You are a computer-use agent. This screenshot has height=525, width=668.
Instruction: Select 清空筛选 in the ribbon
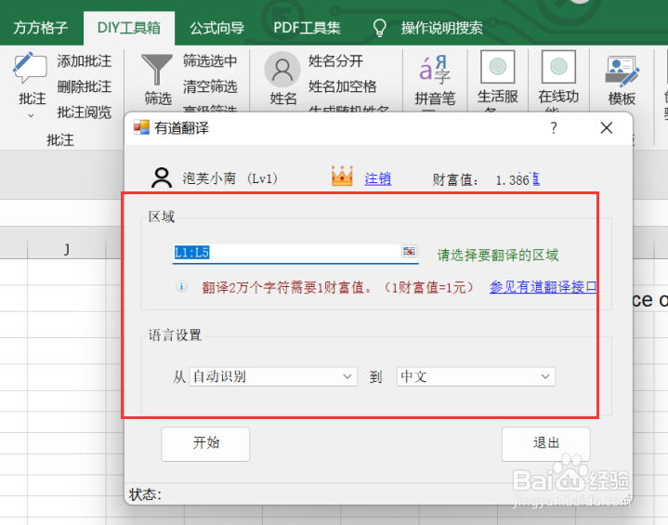[210, 86]
